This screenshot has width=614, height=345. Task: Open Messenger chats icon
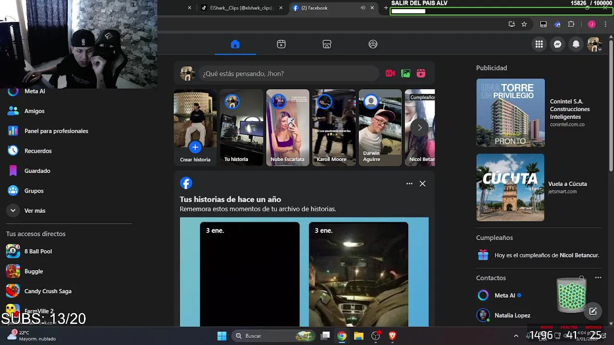coord(557,44)
